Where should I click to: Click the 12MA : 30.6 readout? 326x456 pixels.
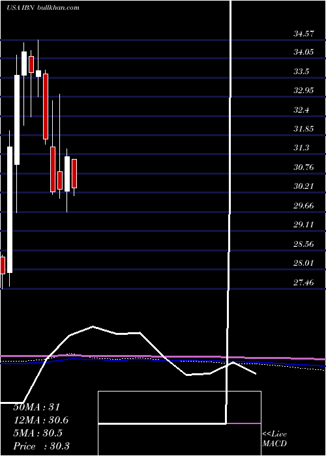tap(41, 420)
